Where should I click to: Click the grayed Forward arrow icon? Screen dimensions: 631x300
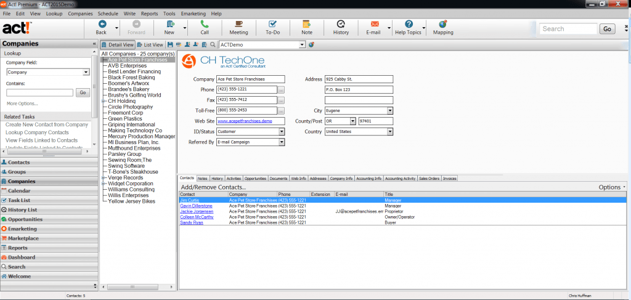click(x=136, y=24)
